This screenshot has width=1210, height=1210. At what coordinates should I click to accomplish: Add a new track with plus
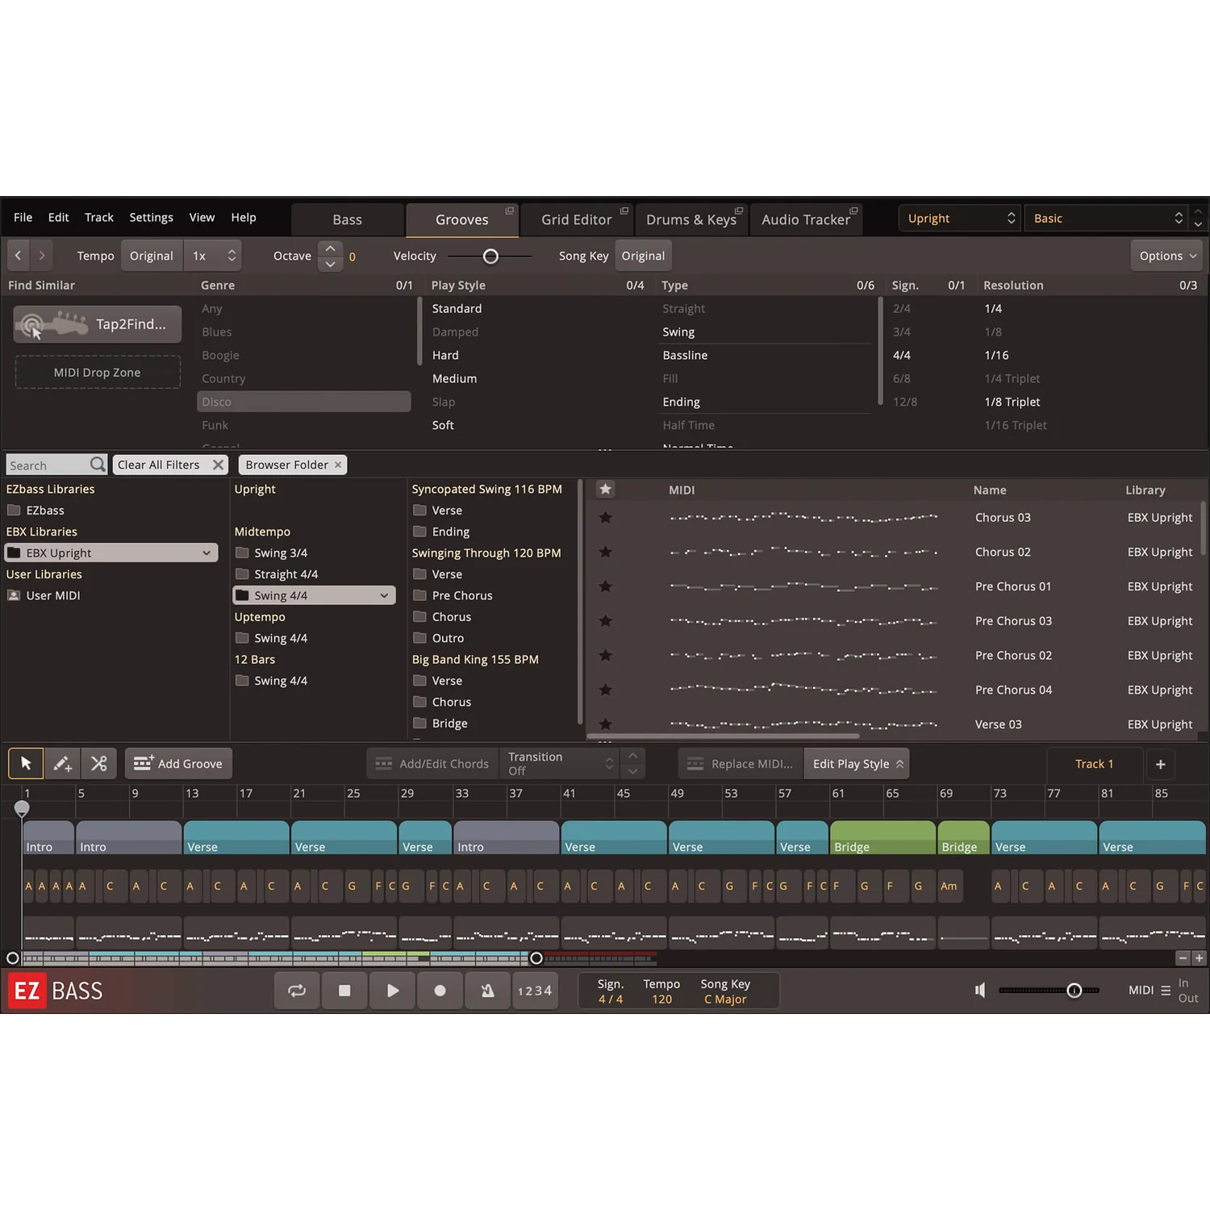pyautogui.click(x=1161, y=764)
